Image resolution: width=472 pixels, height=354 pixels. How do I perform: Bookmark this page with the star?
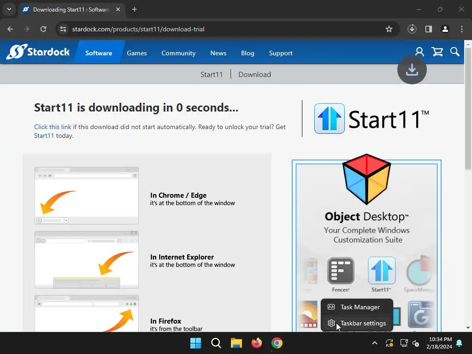389,29
